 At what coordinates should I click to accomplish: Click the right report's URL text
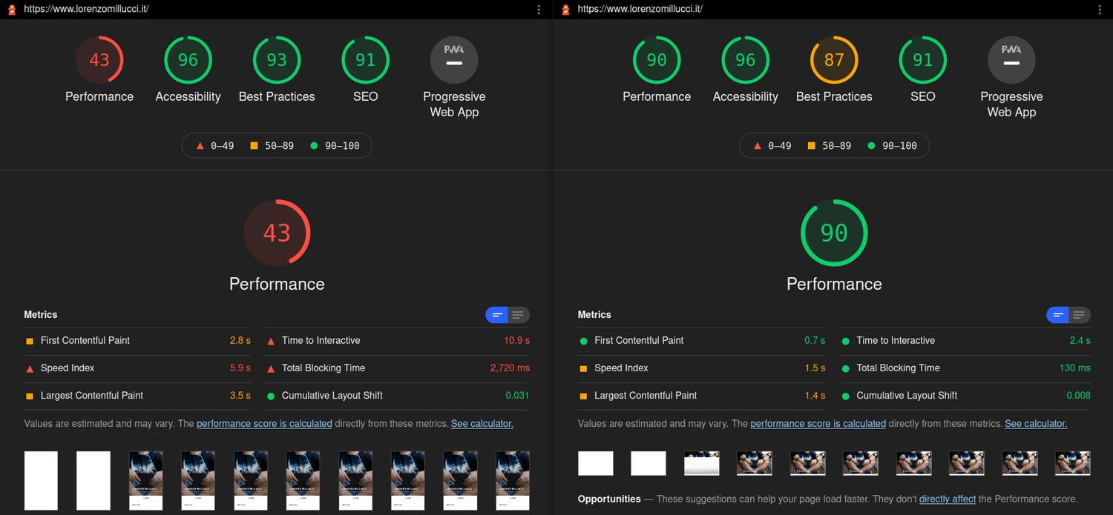tap(640, 10)
